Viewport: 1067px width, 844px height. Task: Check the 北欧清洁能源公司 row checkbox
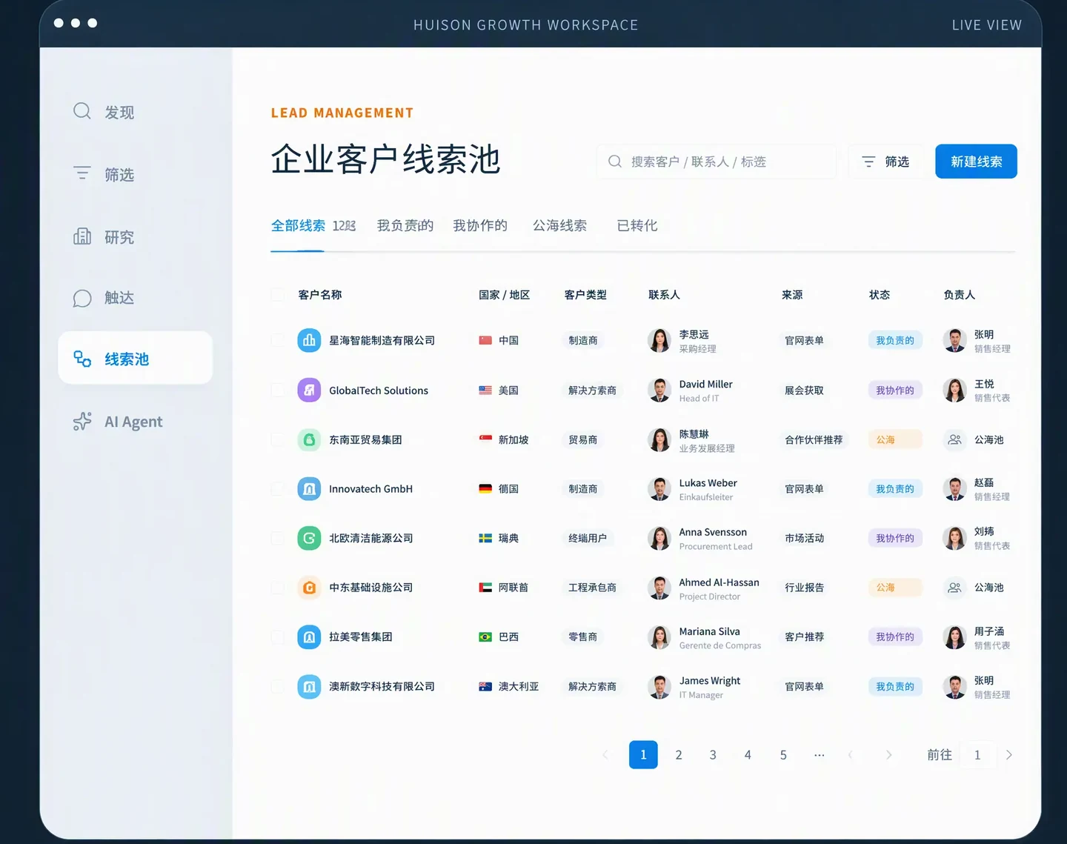coord(277,538)
